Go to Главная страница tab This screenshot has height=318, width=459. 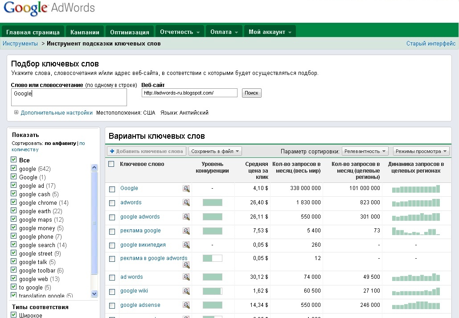tap(33, 32)
